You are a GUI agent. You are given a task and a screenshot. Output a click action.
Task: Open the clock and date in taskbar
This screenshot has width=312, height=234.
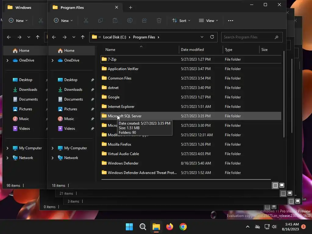coord(290,227)
